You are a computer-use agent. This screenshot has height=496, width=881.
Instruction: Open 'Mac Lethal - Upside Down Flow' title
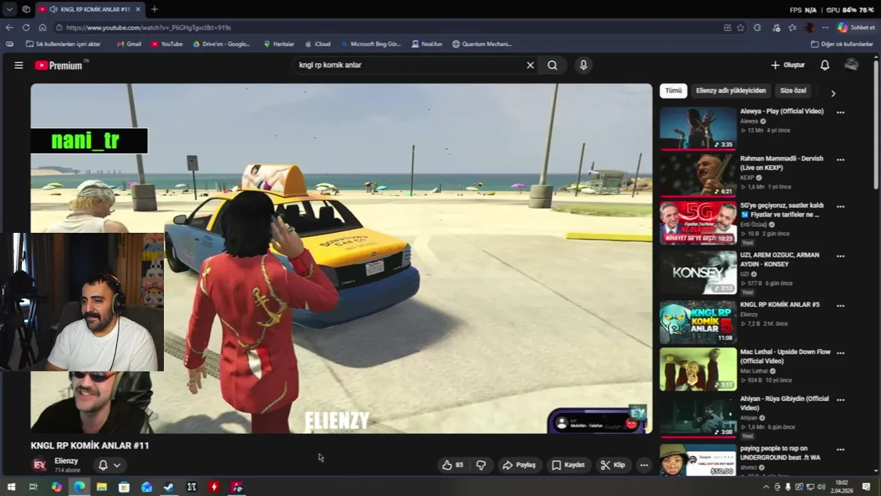point(785,356)
